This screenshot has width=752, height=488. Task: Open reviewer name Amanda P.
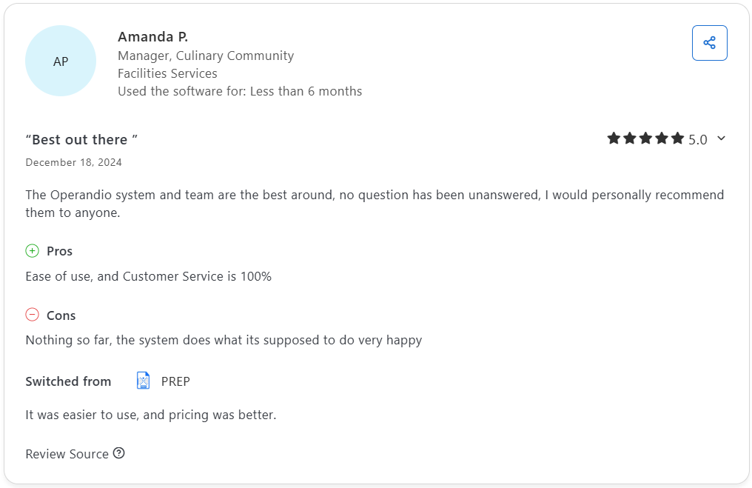point(152,36)
